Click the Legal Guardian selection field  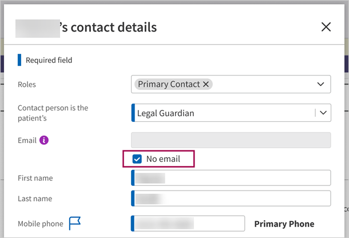click(223, 113)
